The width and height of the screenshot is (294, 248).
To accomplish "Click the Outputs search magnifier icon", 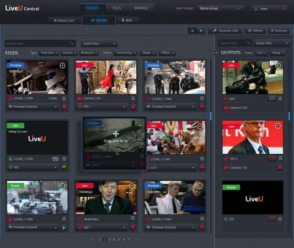I will [x=248, y=44].
